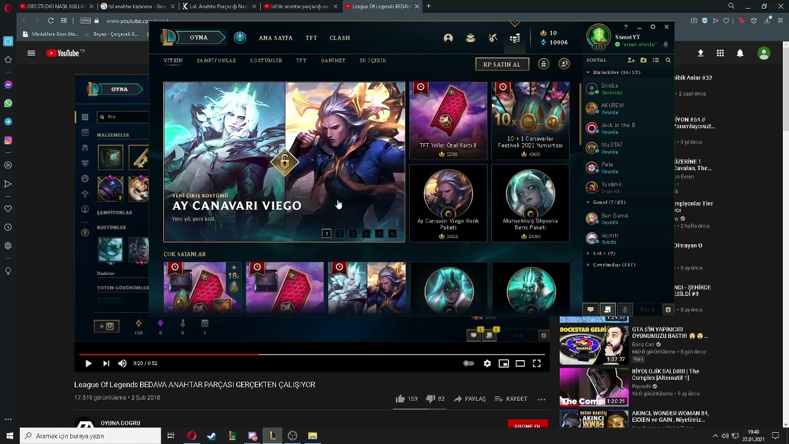Screen dimensions: 789x444
Task: Open the Store coins icon
Action: 515,38
